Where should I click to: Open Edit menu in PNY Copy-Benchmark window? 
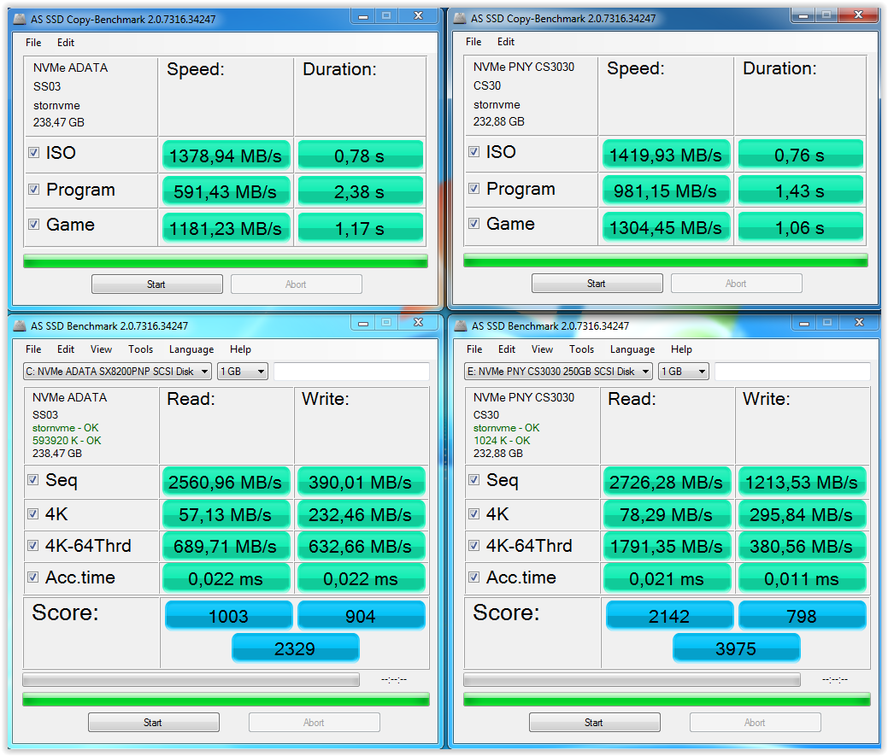(506, 41)
